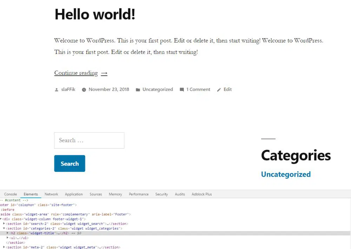Viewport: 351px width, 249px height.
Task: Follow the 1 Comment link
Action: pyautogui.click(x=198, y=89)
